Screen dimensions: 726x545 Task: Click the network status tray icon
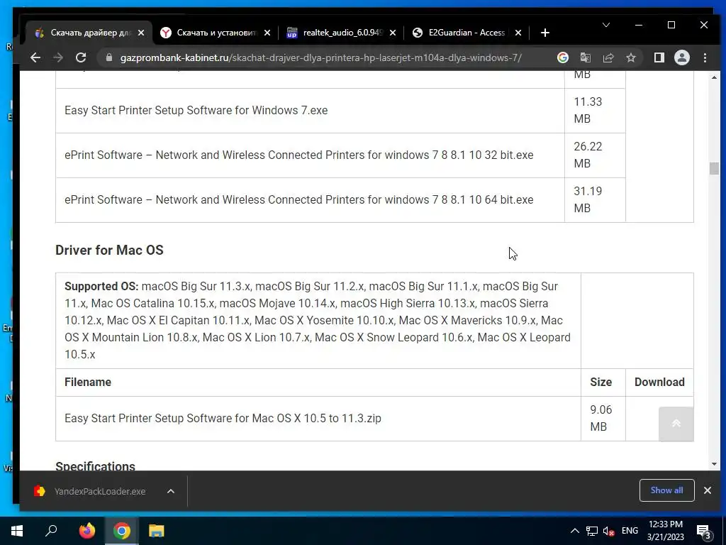coord(592,531)
